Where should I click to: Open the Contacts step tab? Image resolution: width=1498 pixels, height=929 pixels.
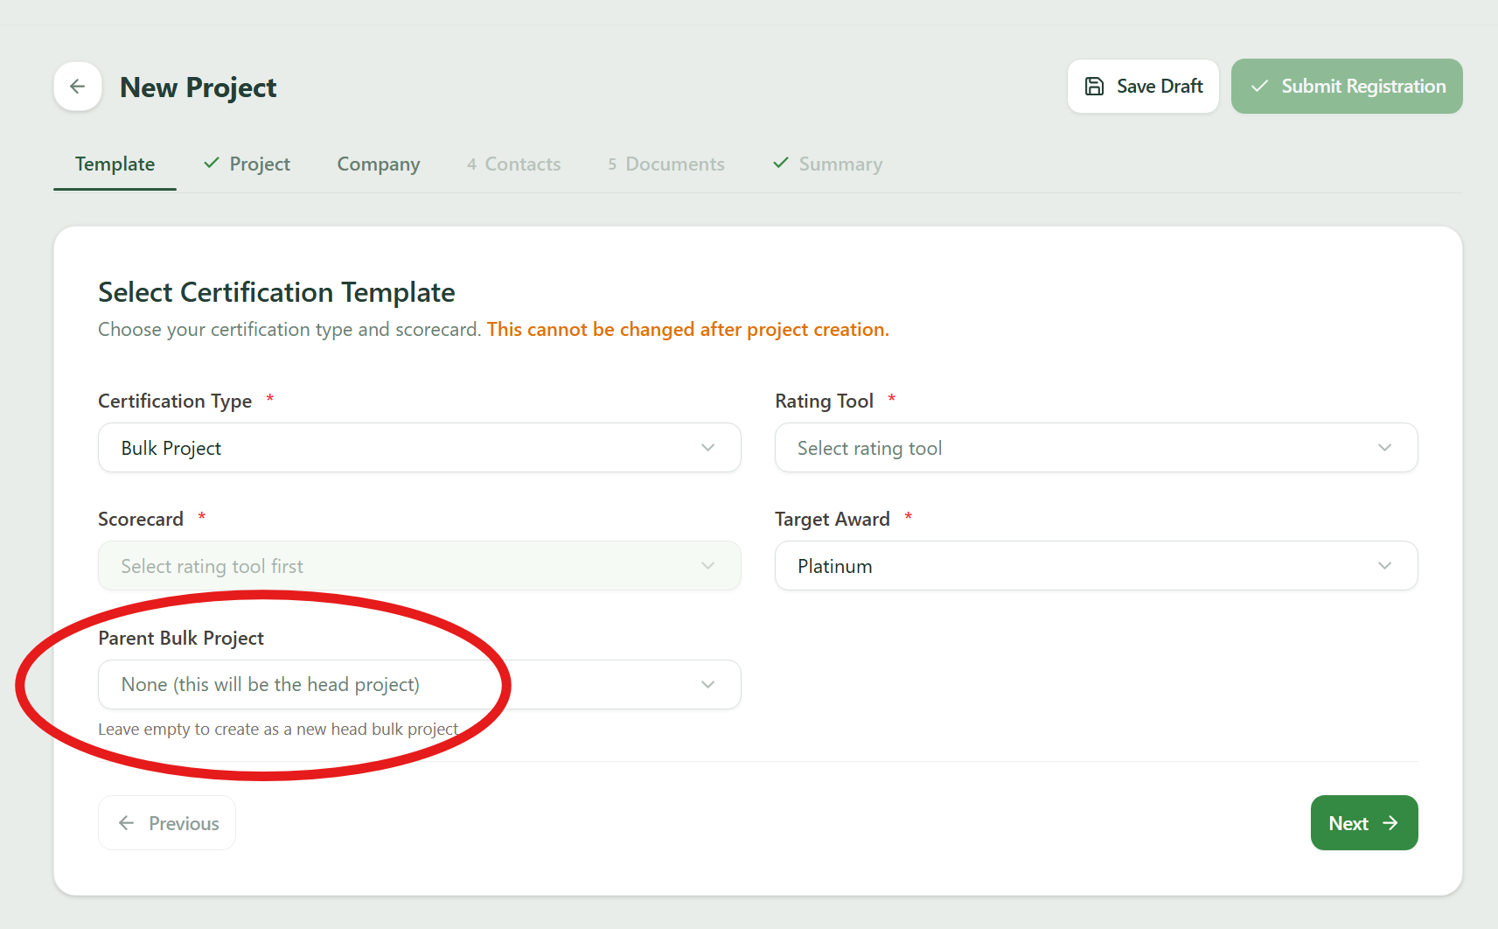point(514,164)
